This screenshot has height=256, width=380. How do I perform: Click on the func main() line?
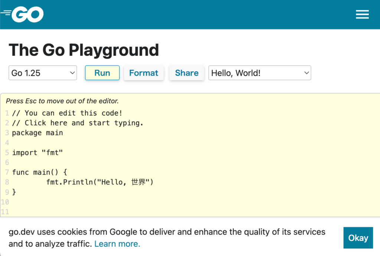[39, 172]
